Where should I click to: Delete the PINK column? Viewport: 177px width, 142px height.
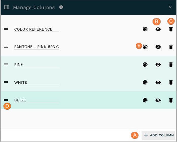[x=171, y=65]
